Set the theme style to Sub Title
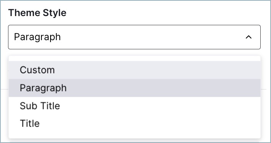The height and width of the screenshot is (143, 271). 134,106
